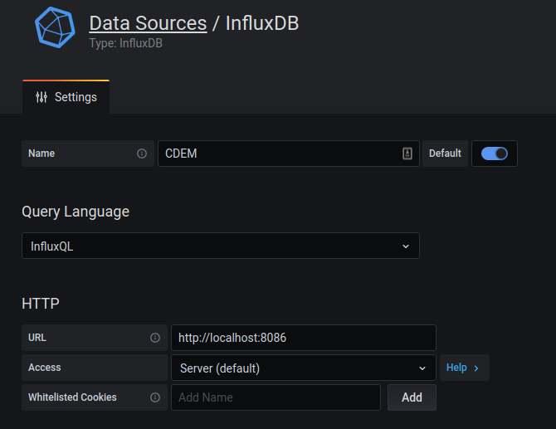Screen dimensions: 556x429
Task: Click the URL field info icon
Action: click(x=155, y=338)
